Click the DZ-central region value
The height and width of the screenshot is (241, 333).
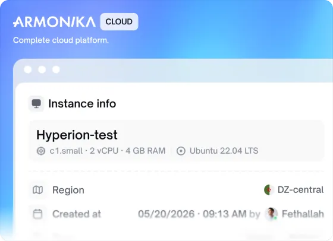[x=300, y=190]
